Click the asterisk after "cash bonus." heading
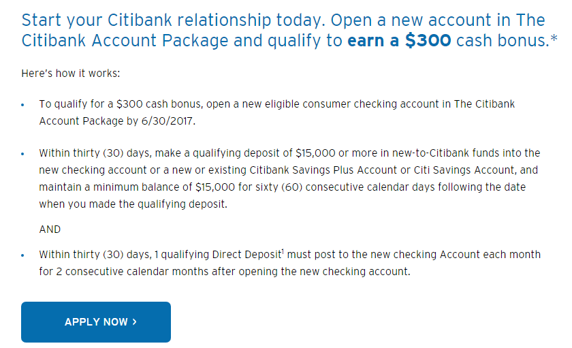The width and height of the screenshot is (572, 348). (554, 38)
